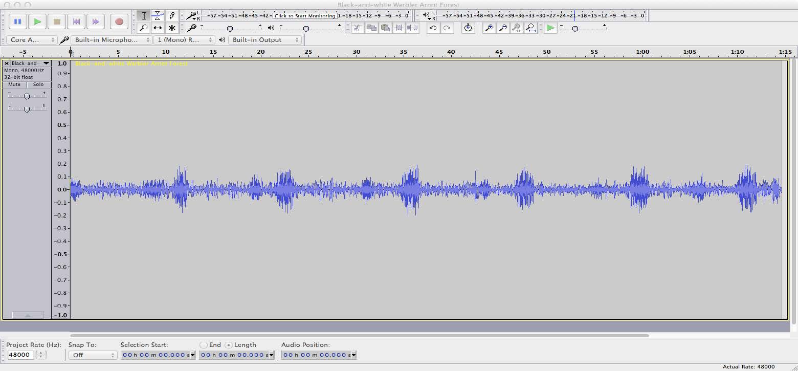Image resolution: width=798 pixels, height=371 pixels.
Task: Undo the last action
Action: tap(433, 28)
